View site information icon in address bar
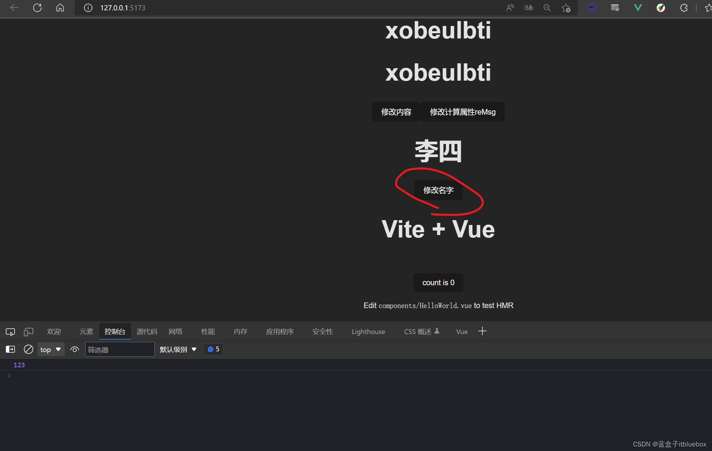The image size is (712, 451). click(88, 8)
